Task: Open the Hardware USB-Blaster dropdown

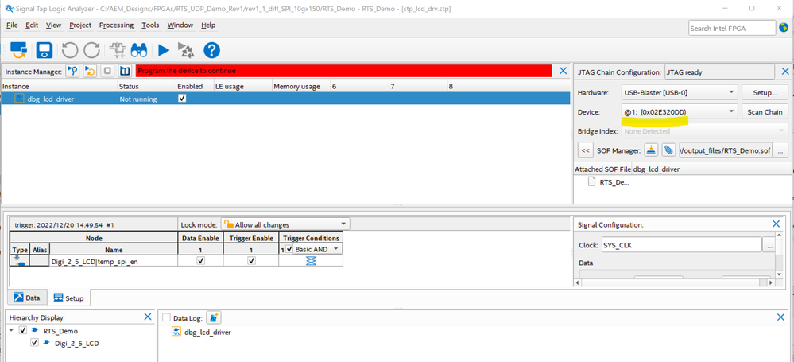Action: pyautogui.click(x=680, y=92)
